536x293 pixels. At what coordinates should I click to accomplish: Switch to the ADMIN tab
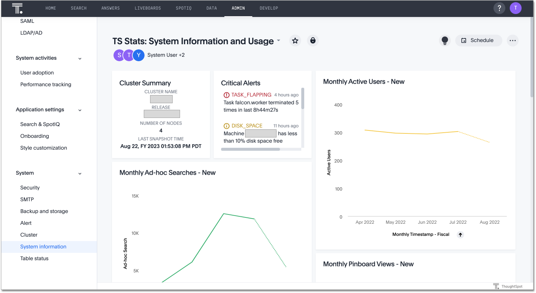point(238,8)
